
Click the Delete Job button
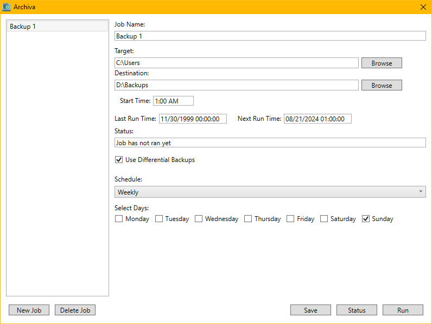[x=75, y=310]
